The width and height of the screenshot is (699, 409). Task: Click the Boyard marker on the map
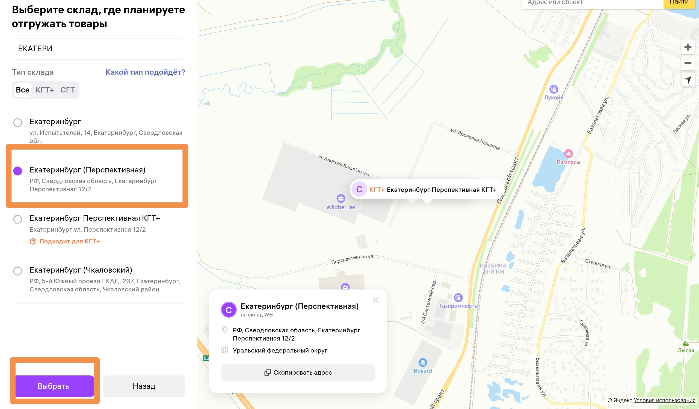point(423,362)
